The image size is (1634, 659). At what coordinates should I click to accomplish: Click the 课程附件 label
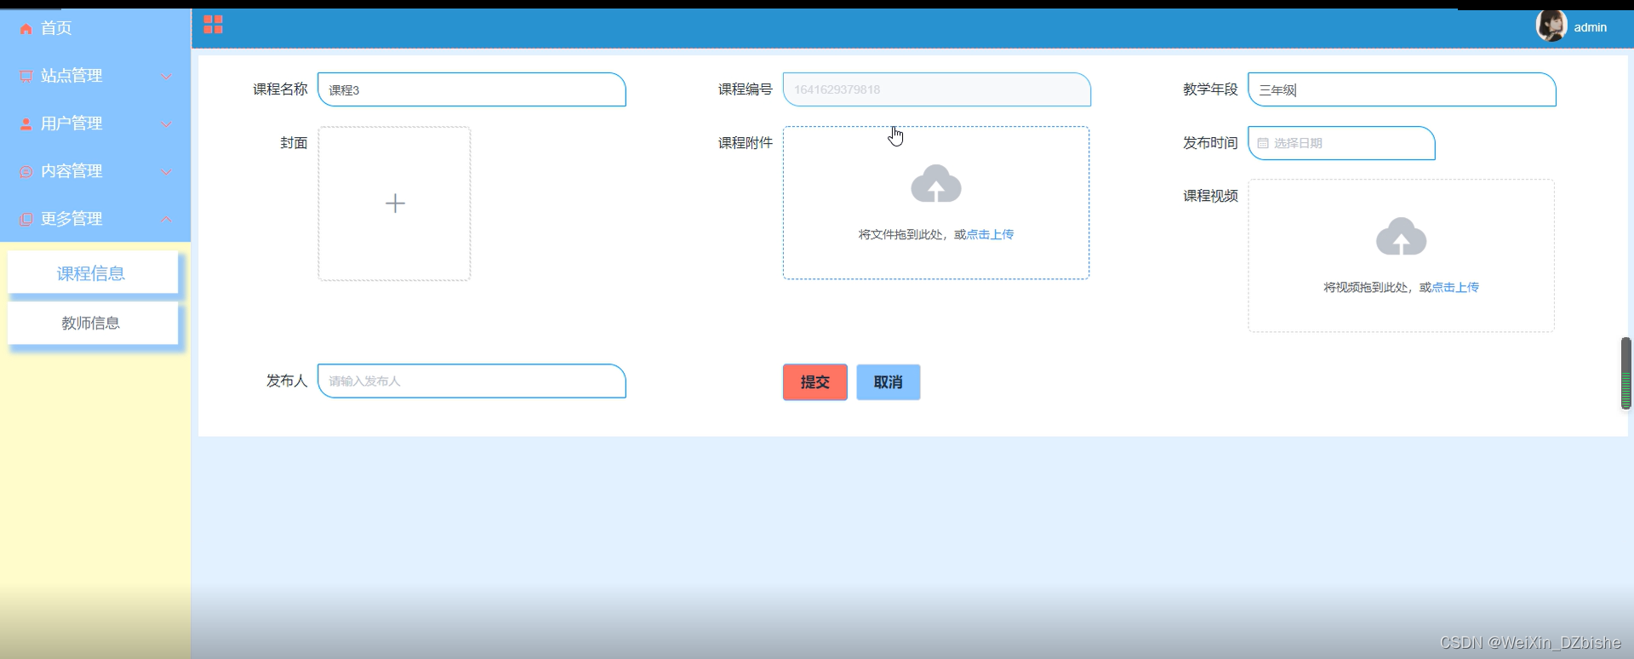click(745, 143)
